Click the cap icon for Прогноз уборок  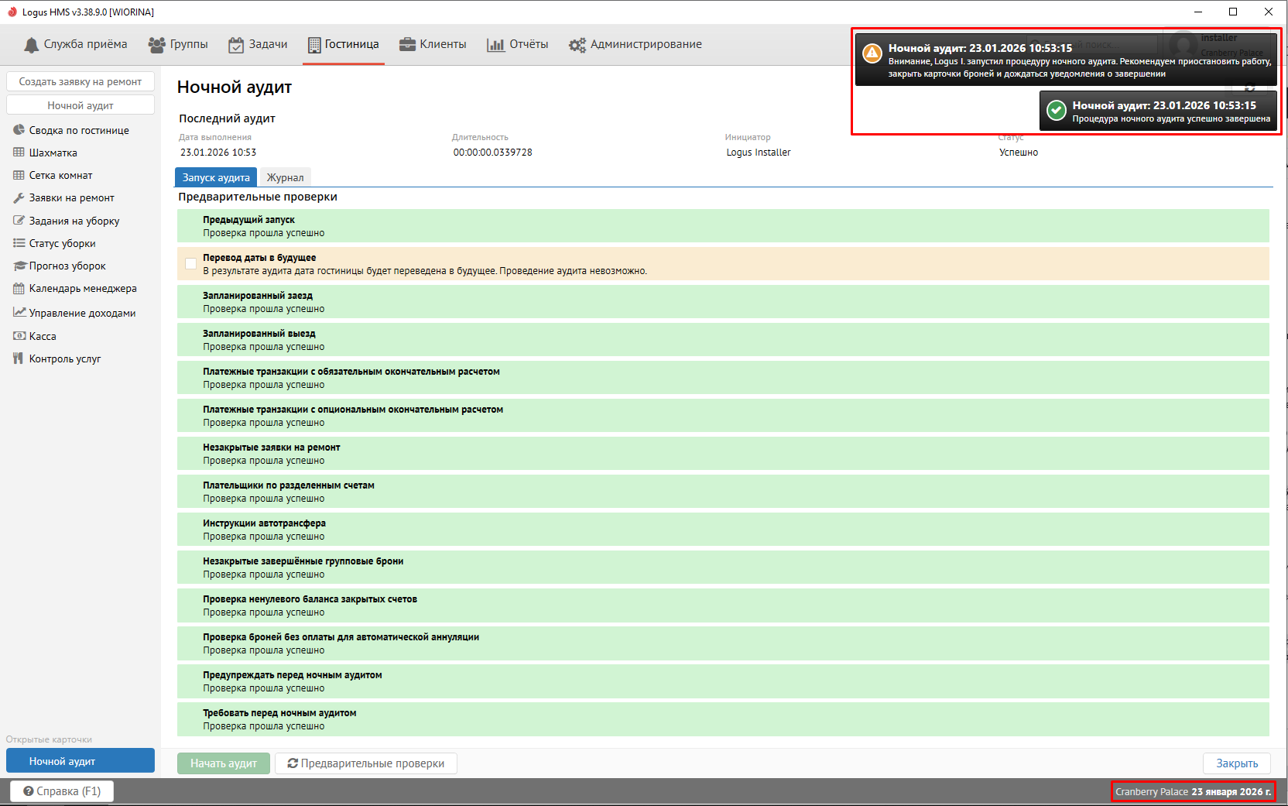coord(20,266)
